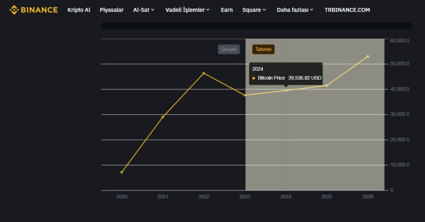
Task: Click the yellow Bitcoin Price tooltip marker
Action: [254, 78]
